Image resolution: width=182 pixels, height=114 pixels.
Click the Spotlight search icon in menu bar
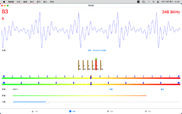(153, 2)
